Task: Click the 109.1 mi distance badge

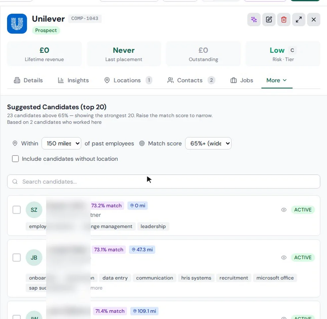Action: click(144, 311)
